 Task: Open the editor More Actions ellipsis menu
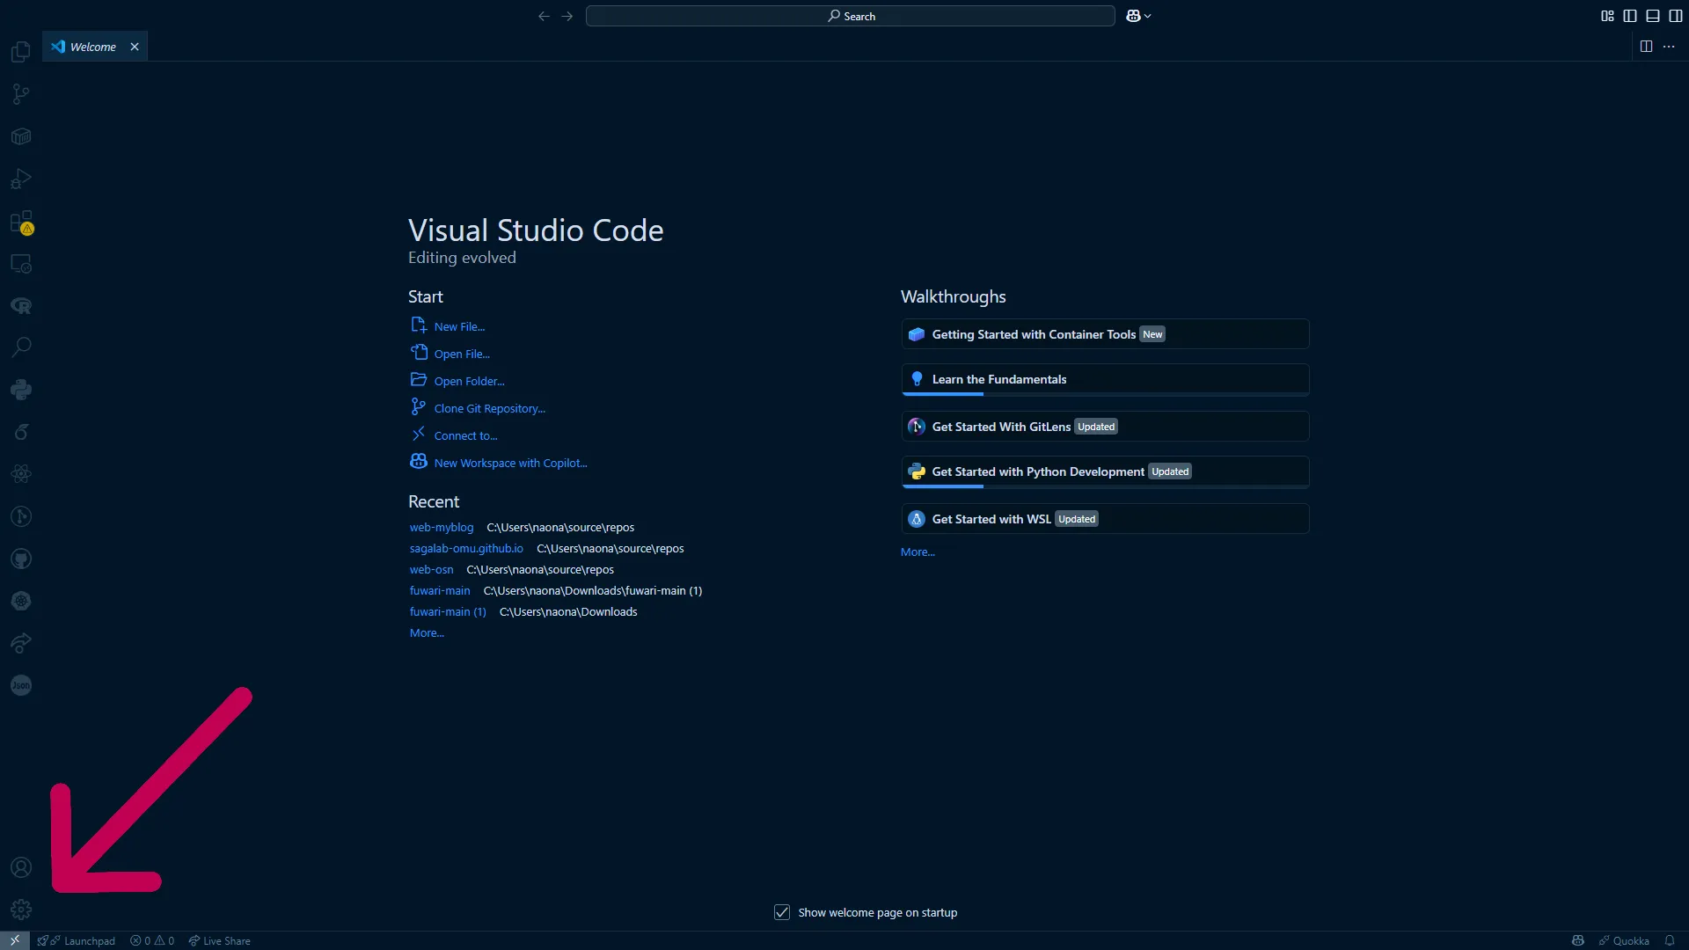click(1669, 47)
